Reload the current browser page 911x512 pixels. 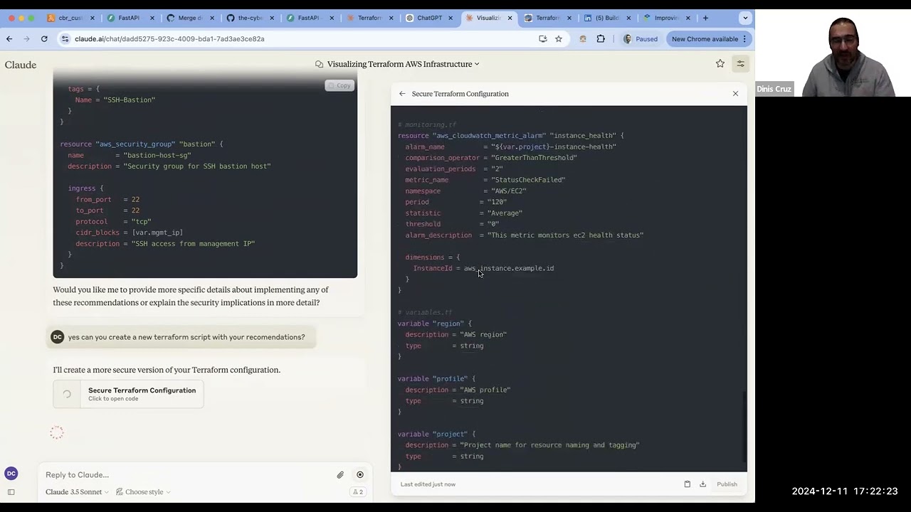click(x=44, y=39)
